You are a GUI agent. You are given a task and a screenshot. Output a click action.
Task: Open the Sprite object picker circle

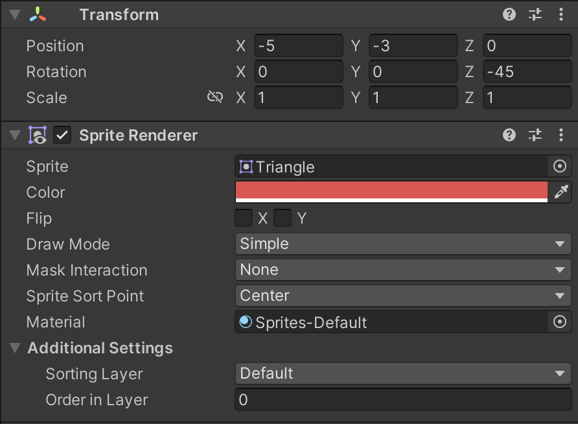tap(560, 166)
